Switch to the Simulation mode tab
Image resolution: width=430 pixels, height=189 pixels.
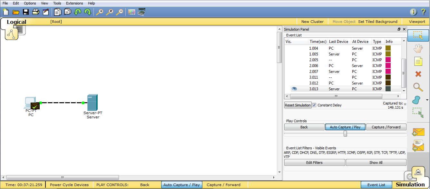tap(410, 184)
